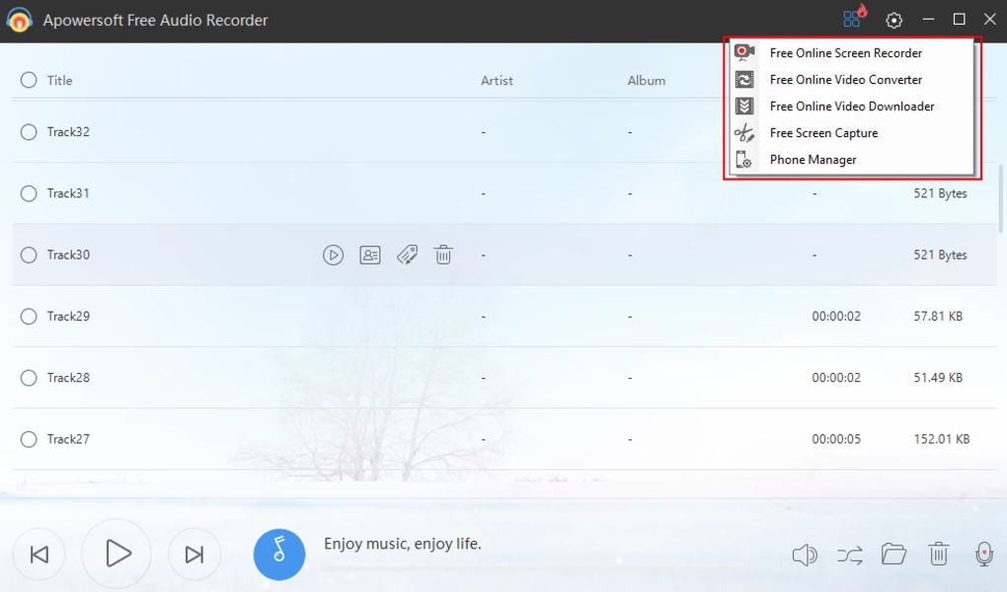
Task: Open the volume speaker control
Action: 804,555
